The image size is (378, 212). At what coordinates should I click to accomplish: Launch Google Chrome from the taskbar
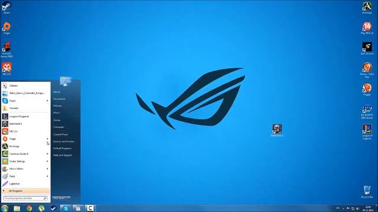29,208
